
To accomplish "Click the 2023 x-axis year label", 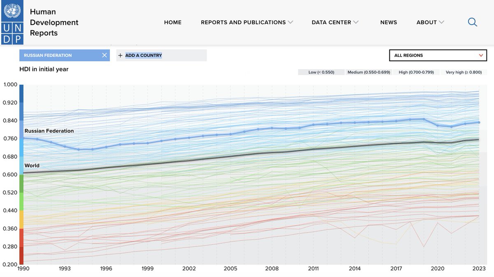I will pyautogui.click(x=479, y=269).
